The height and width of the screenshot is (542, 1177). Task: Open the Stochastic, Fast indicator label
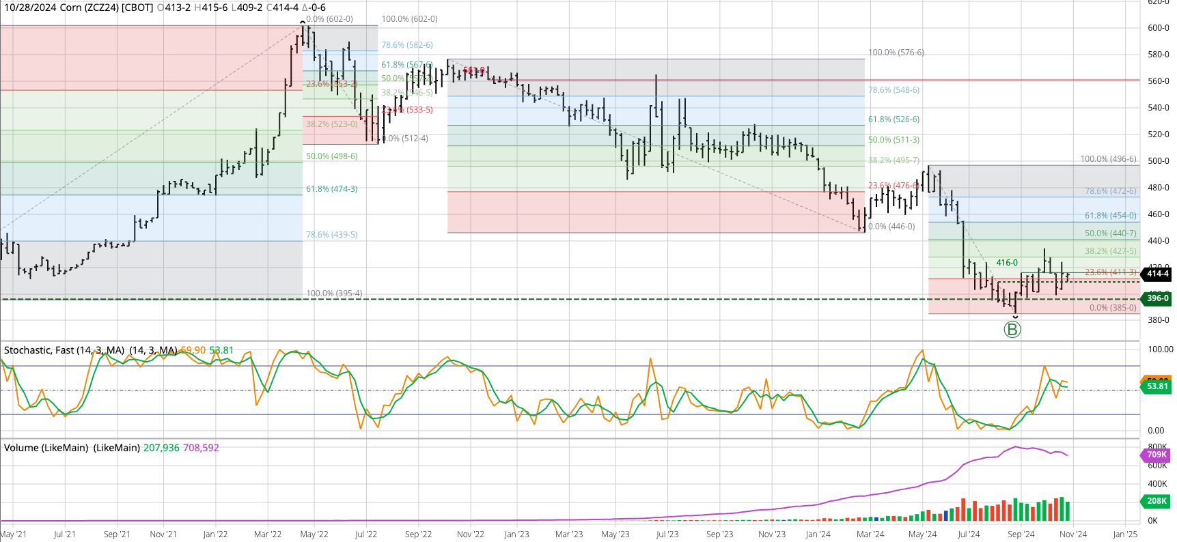point(64,350)
